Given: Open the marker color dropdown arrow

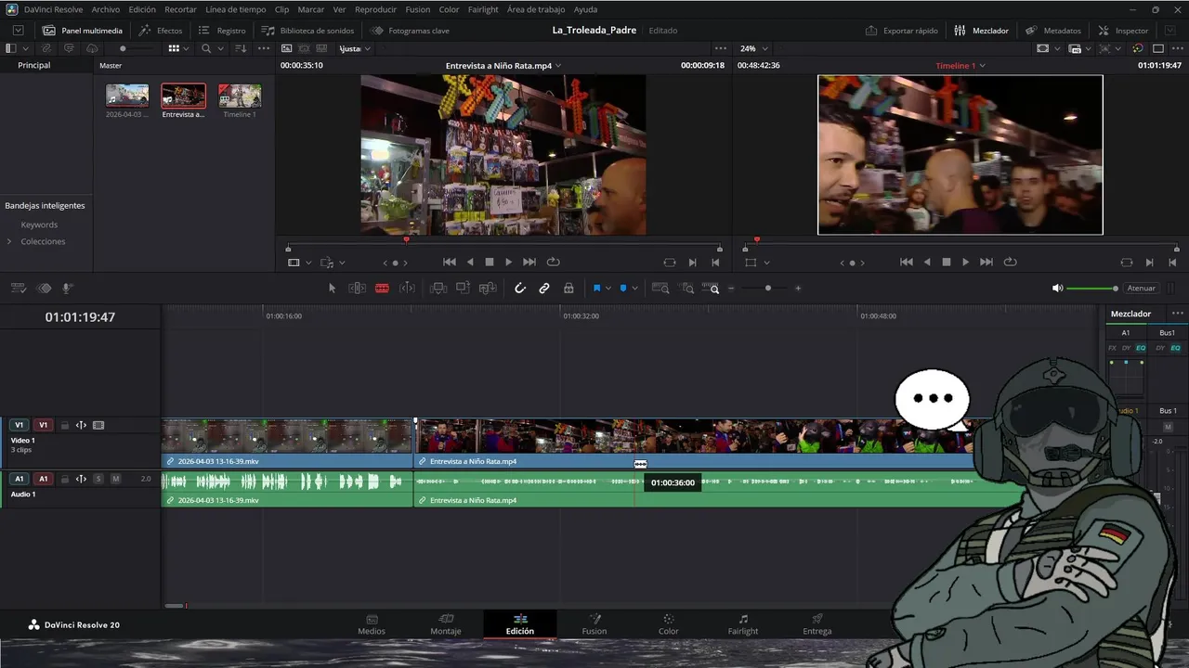Looking at the screenshot, I should pos(635,289).
